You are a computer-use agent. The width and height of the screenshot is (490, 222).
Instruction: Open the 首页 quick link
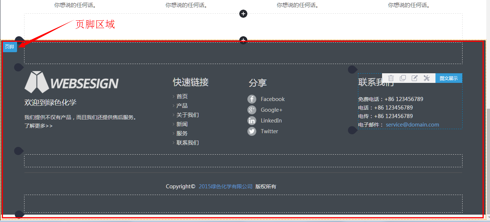(182, 96)
